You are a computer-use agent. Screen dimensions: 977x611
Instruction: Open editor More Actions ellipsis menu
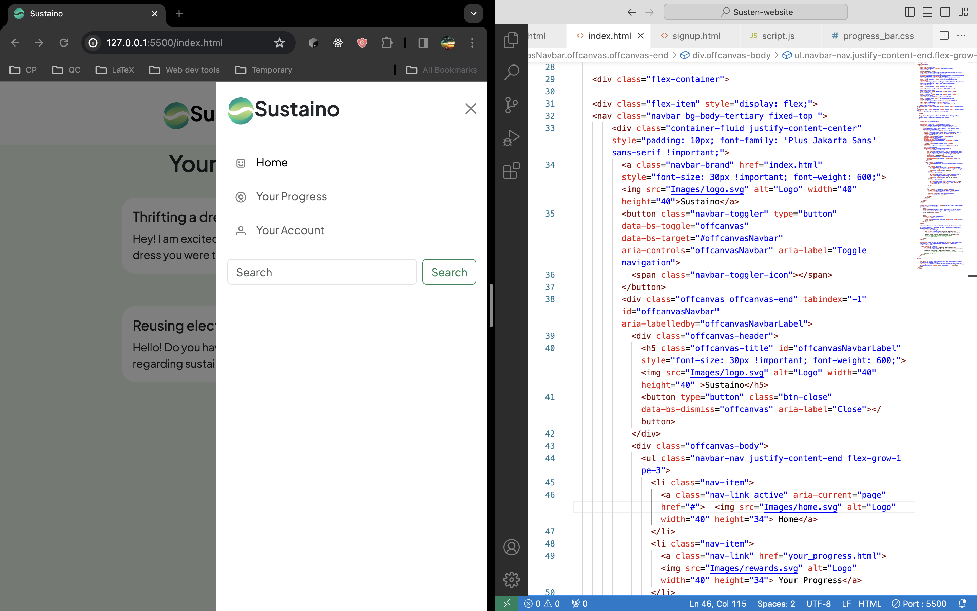pos(962,36)
